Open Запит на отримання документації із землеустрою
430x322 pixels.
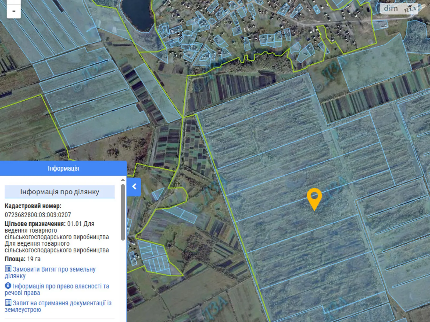click(62, 303)
